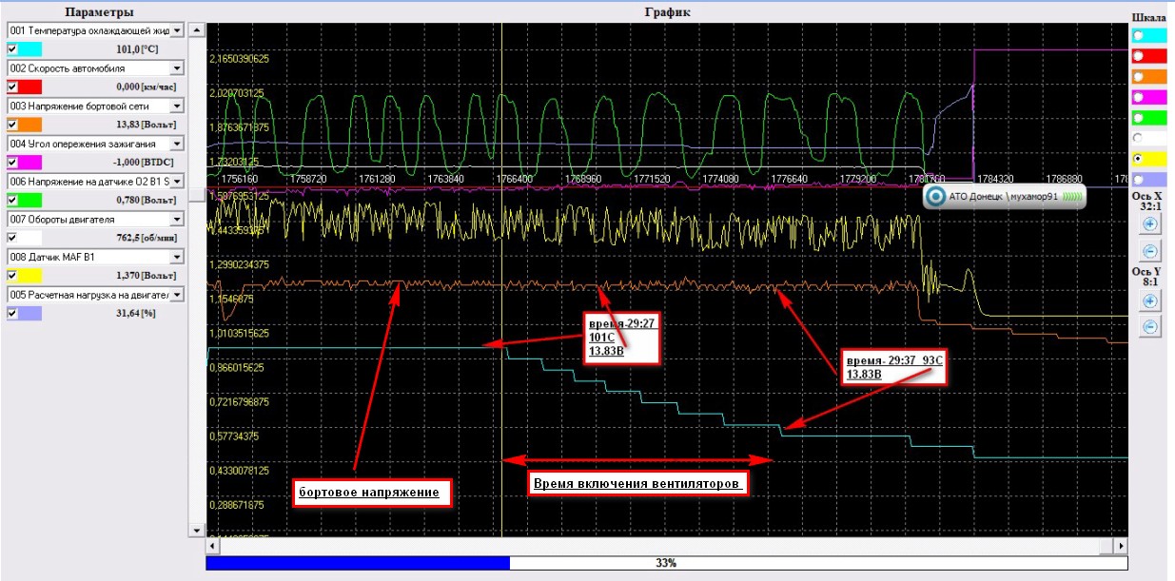Disable the MAF B1 sensor yellow checkbox
The width and height of the screenshot is (1175, 581).
click(12, 276)
